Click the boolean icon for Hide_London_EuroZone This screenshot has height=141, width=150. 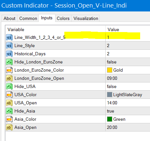(9, 62)
